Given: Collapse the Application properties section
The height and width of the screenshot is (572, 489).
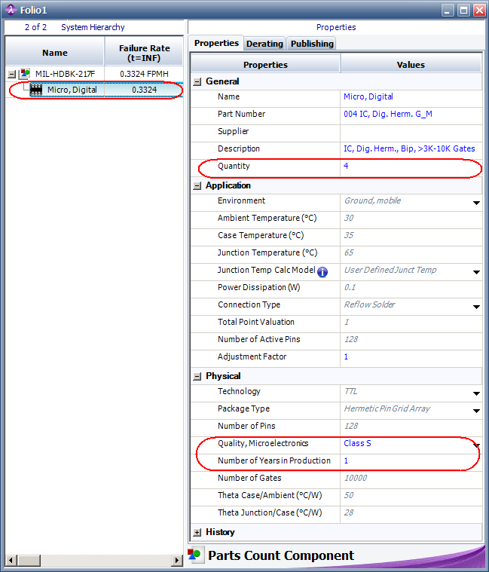Looking at the screenshot, I should point(197,185).
